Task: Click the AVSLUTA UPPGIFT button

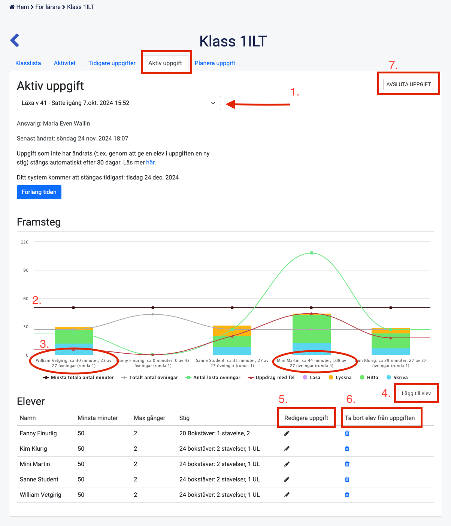Action: pyautogui.click(x=408, y=84)
